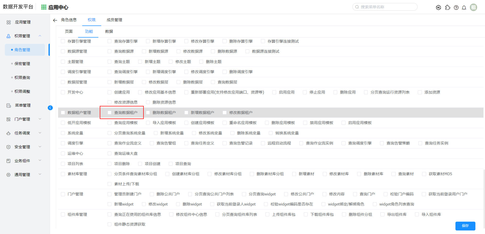The image size is (485, 234).
Task: Open 应用管理 in the sidebar
Action: coord(23,22)
